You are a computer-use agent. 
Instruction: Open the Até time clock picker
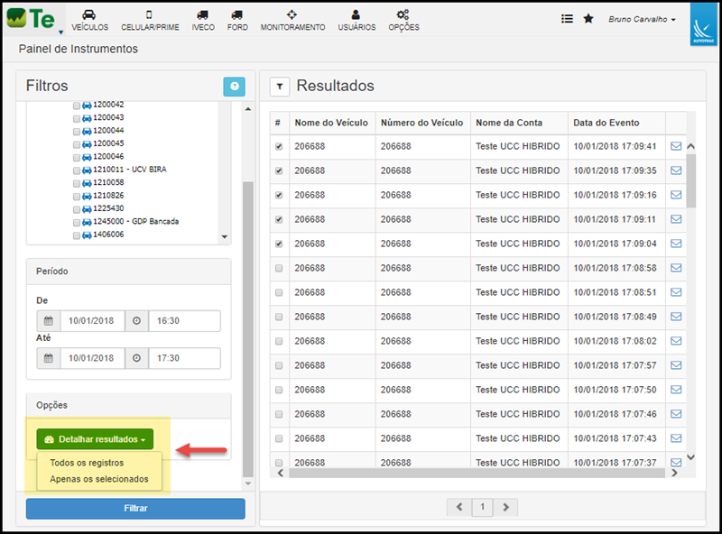pos(137,358)
